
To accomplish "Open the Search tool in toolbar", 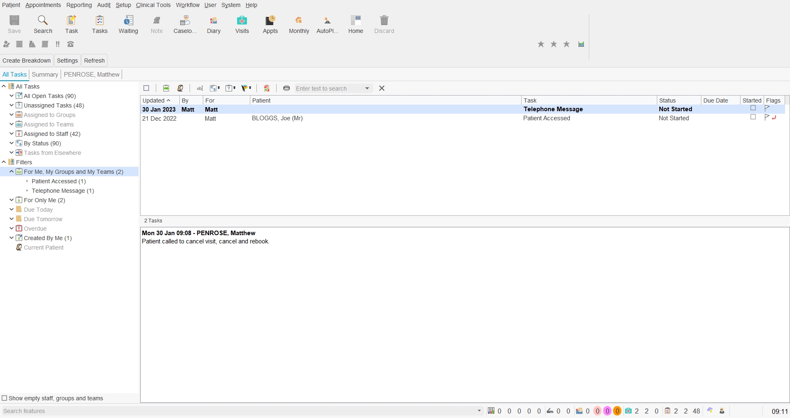I will (43, 24).
